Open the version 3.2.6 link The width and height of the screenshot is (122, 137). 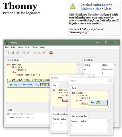[104, 5]
